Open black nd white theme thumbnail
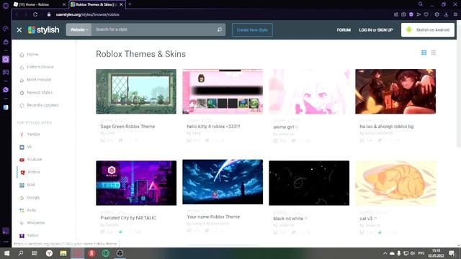 [x=309, y=183]
